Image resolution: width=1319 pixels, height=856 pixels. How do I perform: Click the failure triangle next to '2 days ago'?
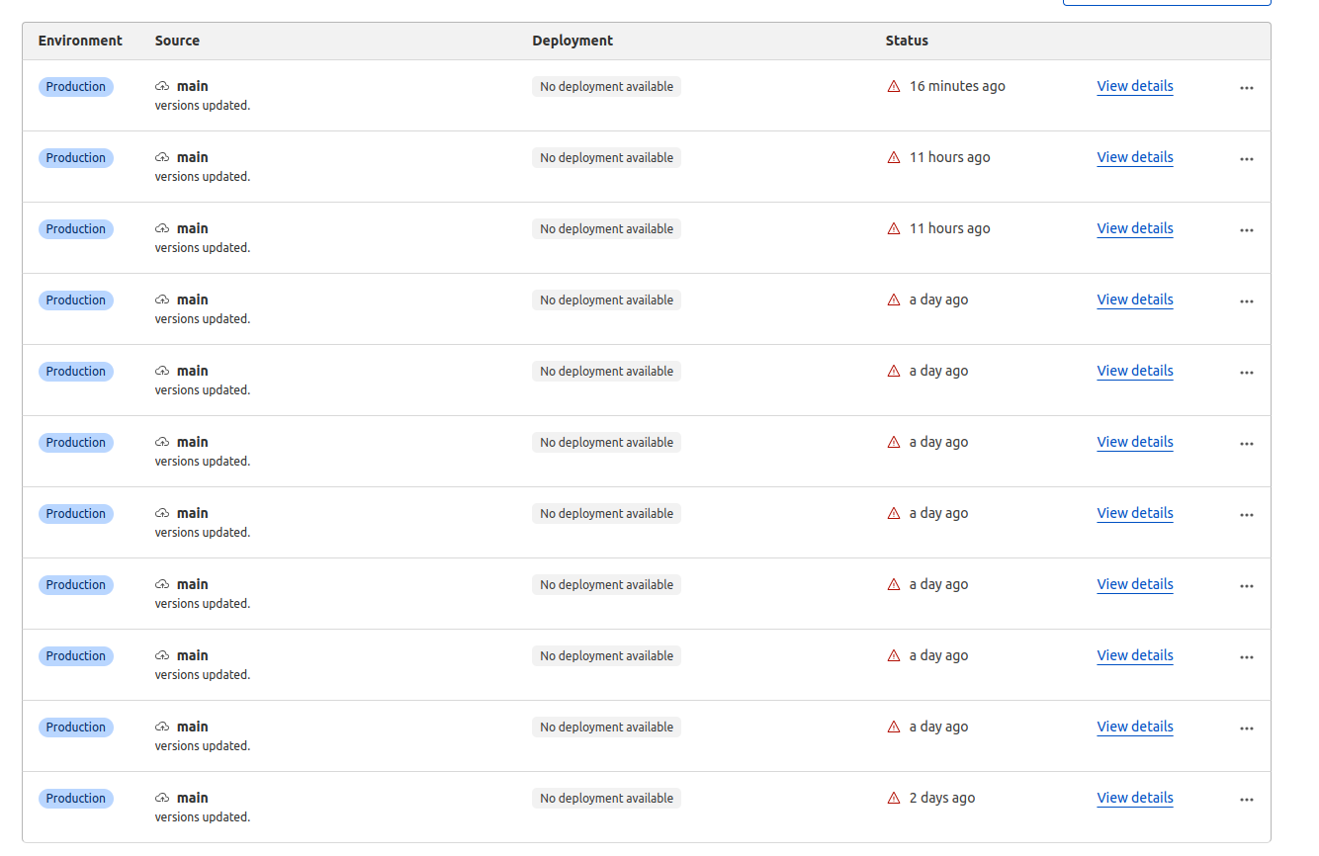point(894,799)
